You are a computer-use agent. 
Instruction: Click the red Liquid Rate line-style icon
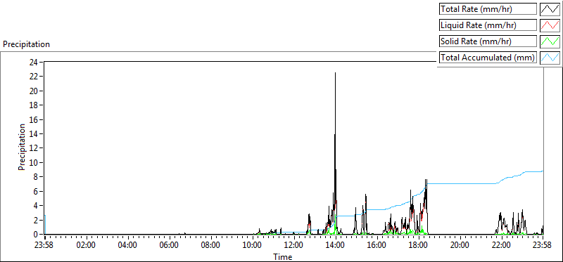tap(550, 25)
